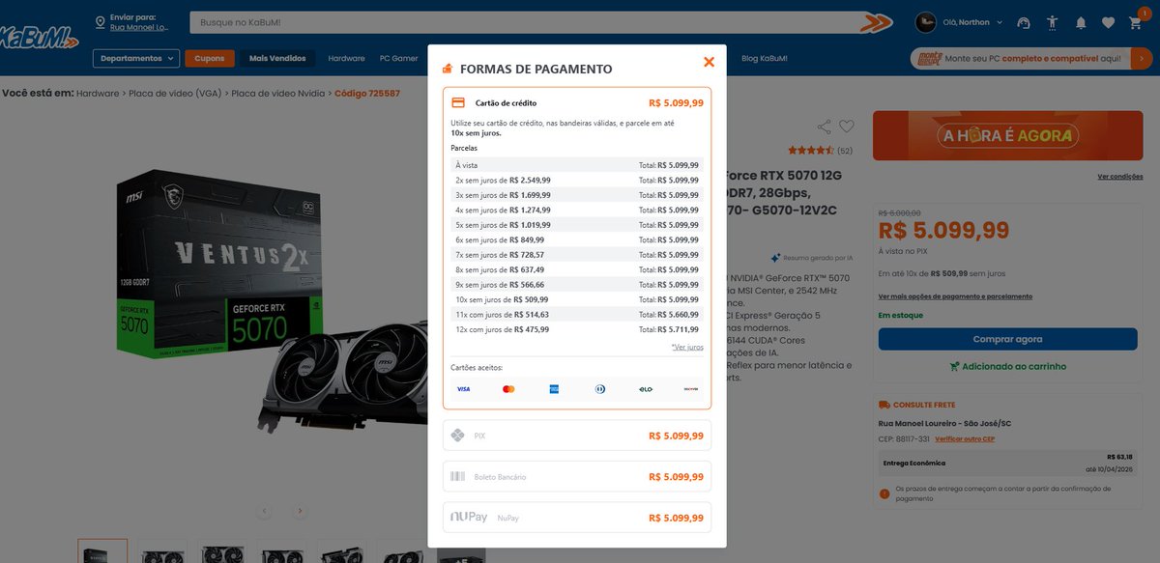Close the Formas de Pagamento dialog
This screenshot has width=1160, height=563.
coord(709,62)
